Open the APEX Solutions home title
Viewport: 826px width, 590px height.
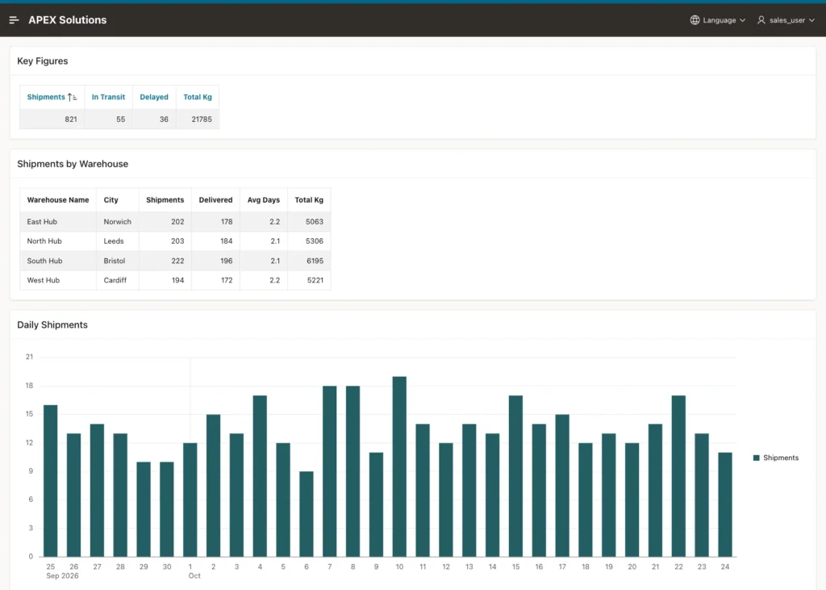point(68,20)
